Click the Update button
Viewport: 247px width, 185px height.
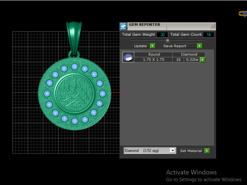click(140, 46)
